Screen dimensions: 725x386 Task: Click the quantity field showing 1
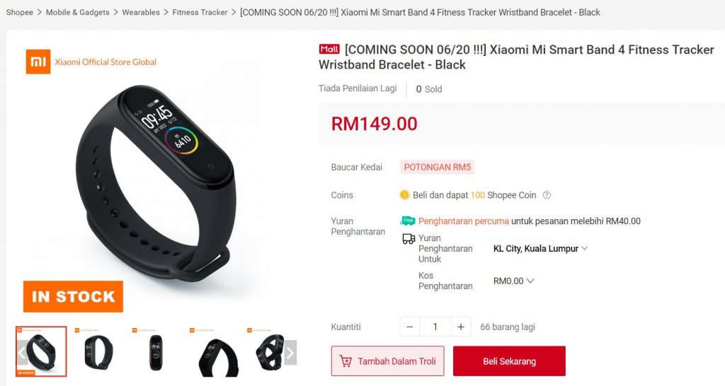point(435,327)
